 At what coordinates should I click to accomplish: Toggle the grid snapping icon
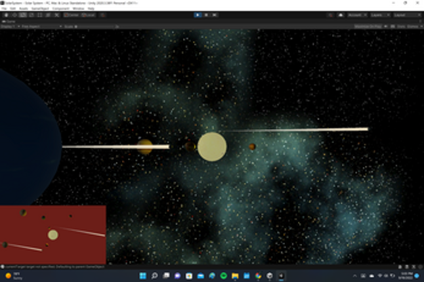pos(103,15)
